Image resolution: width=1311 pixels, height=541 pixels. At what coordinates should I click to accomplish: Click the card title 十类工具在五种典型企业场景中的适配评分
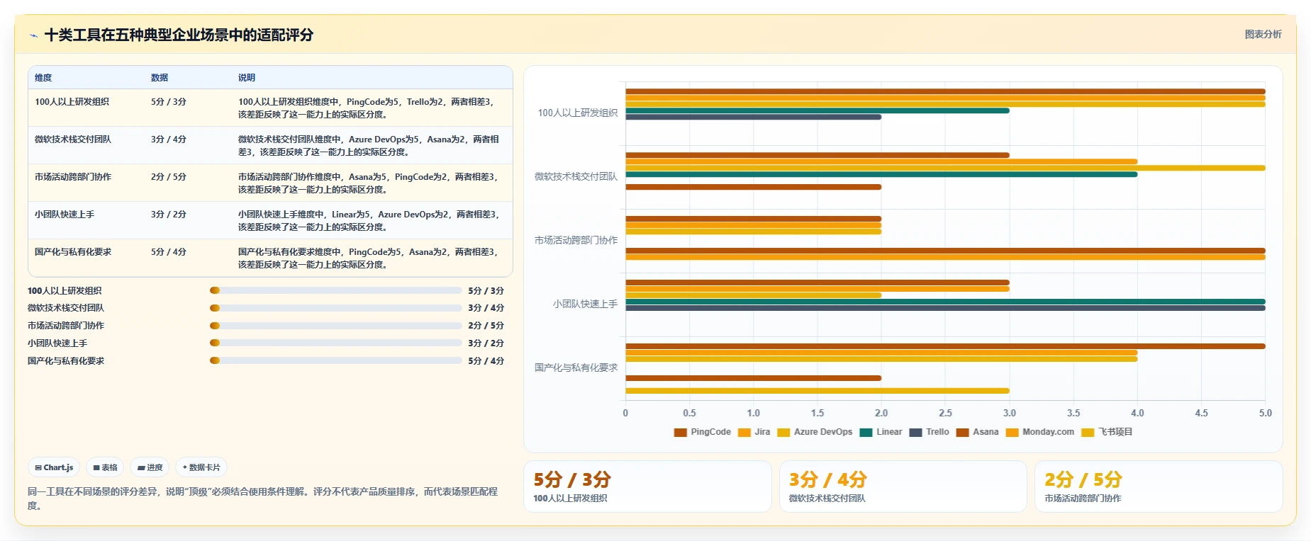(179, 35)
